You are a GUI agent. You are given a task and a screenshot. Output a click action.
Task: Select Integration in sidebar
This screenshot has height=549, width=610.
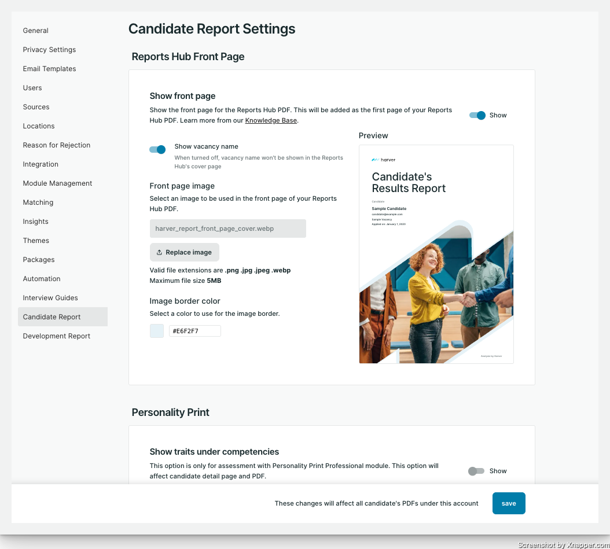click(41, 164)
